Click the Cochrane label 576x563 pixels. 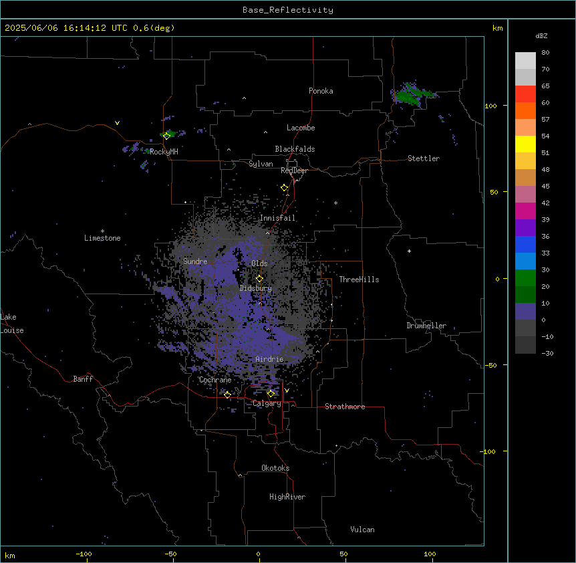point(215,380)
